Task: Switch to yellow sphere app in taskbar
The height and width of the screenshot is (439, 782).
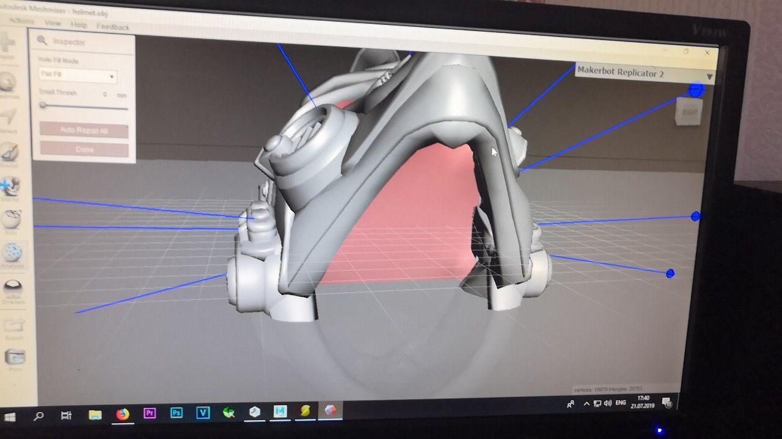Action: point(305,411)
